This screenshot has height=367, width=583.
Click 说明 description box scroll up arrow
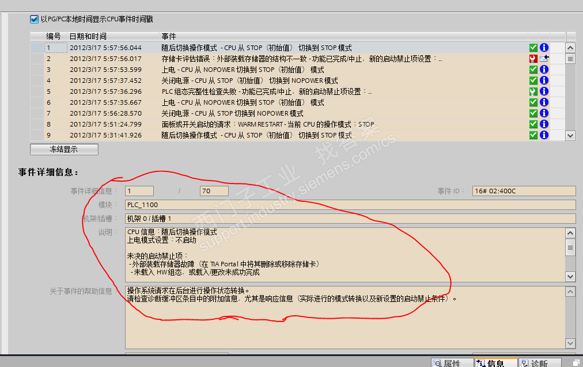[x=570, y=233]
